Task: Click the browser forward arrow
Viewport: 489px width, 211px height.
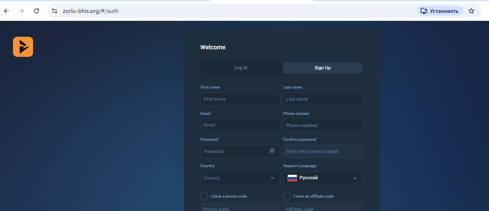Action: [x=21, y=11]
